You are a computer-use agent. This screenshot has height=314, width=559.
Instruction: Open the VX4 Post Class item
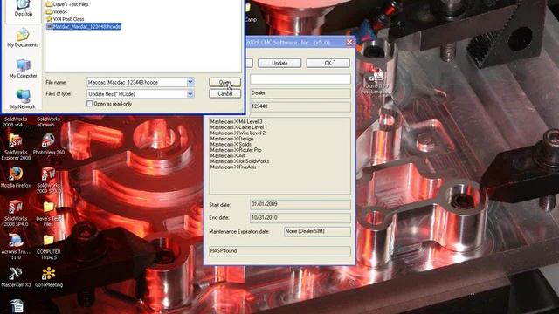coord(66,19)
